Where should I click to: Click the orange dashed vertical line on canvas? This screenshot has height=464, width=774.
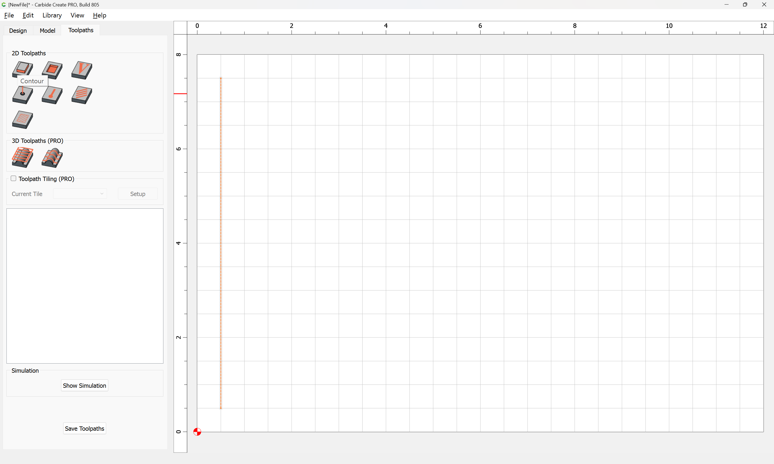[x=221, y=243]
